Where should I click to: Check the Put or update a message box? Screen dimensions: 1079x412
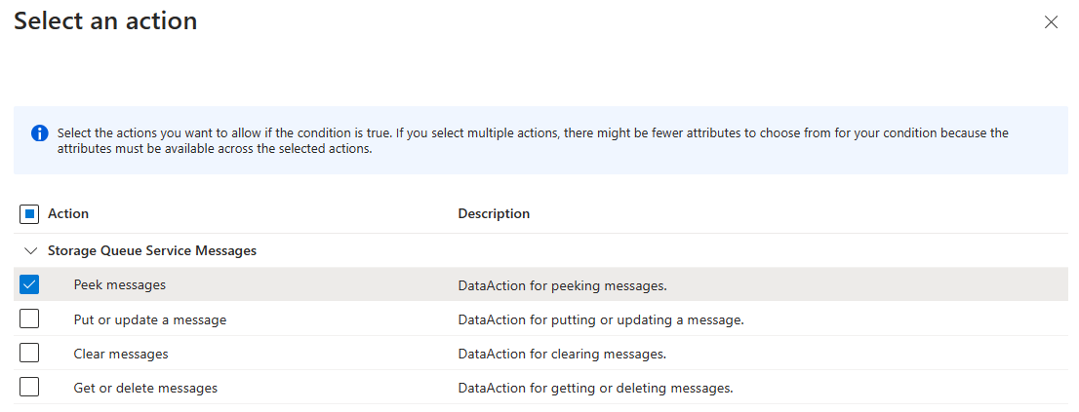[x=29, y=319]
